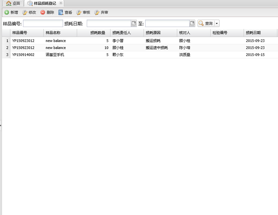The height and width of the screenshot is (215, 278).
Task: Sort by the 损耗数量 column header
Action: 93,33
